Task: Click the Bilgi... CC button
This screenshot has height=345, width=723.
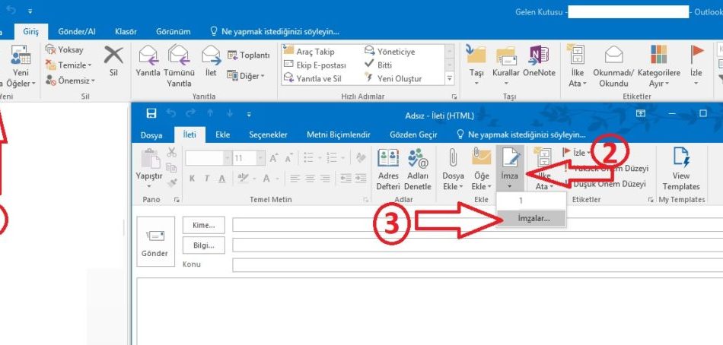Action: point(204,245)
